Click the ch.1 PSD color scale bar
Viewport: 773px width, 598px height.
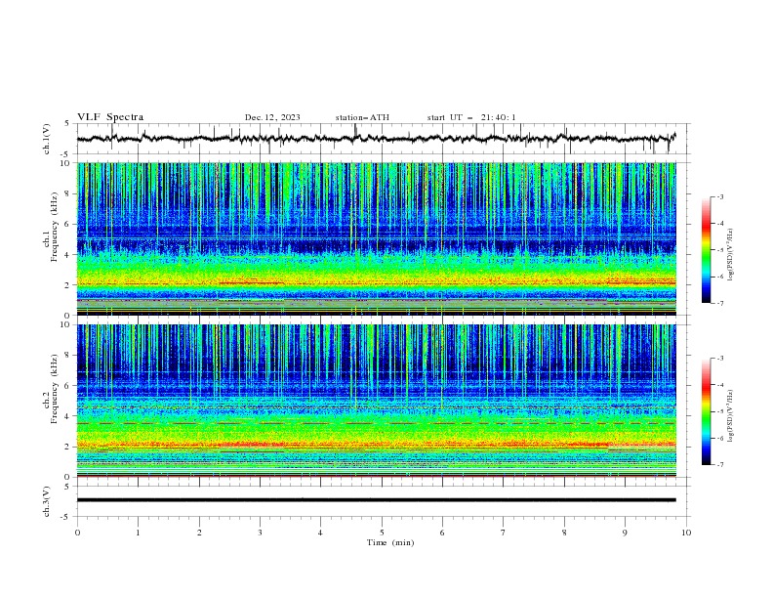[x=706, y=250]
